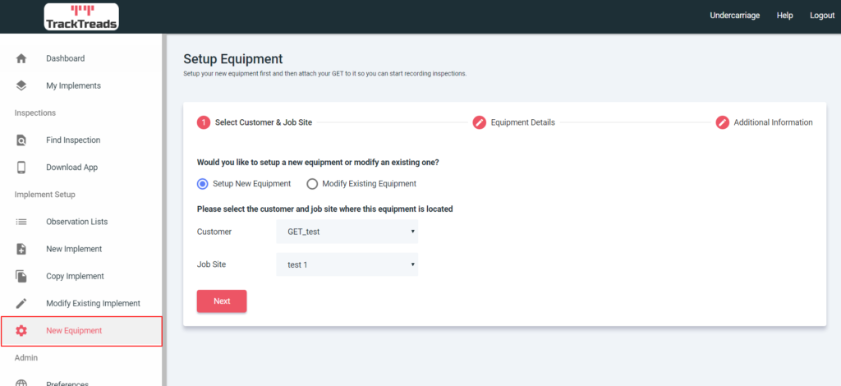Click the sidebar vertical scrollbar
841x386 pixels.
click(x=164, y=209)
